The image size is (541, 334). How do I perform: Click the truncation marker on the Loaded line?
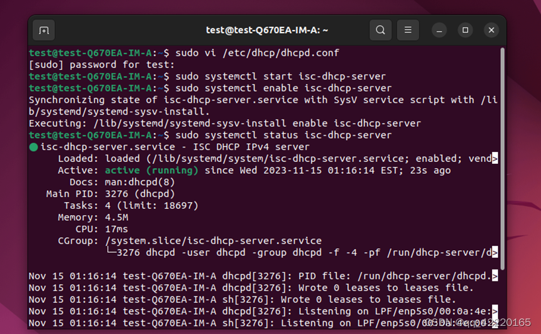495,158
